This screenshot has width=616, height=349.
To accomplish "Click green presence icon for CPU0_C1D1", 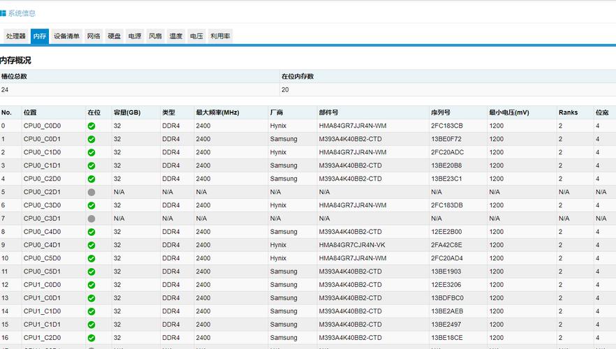I will [91, 165].
